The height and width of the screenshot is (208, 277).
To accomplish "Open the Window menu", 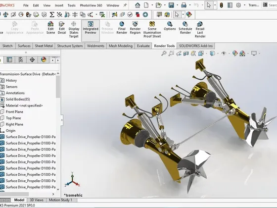I will 113,5.
